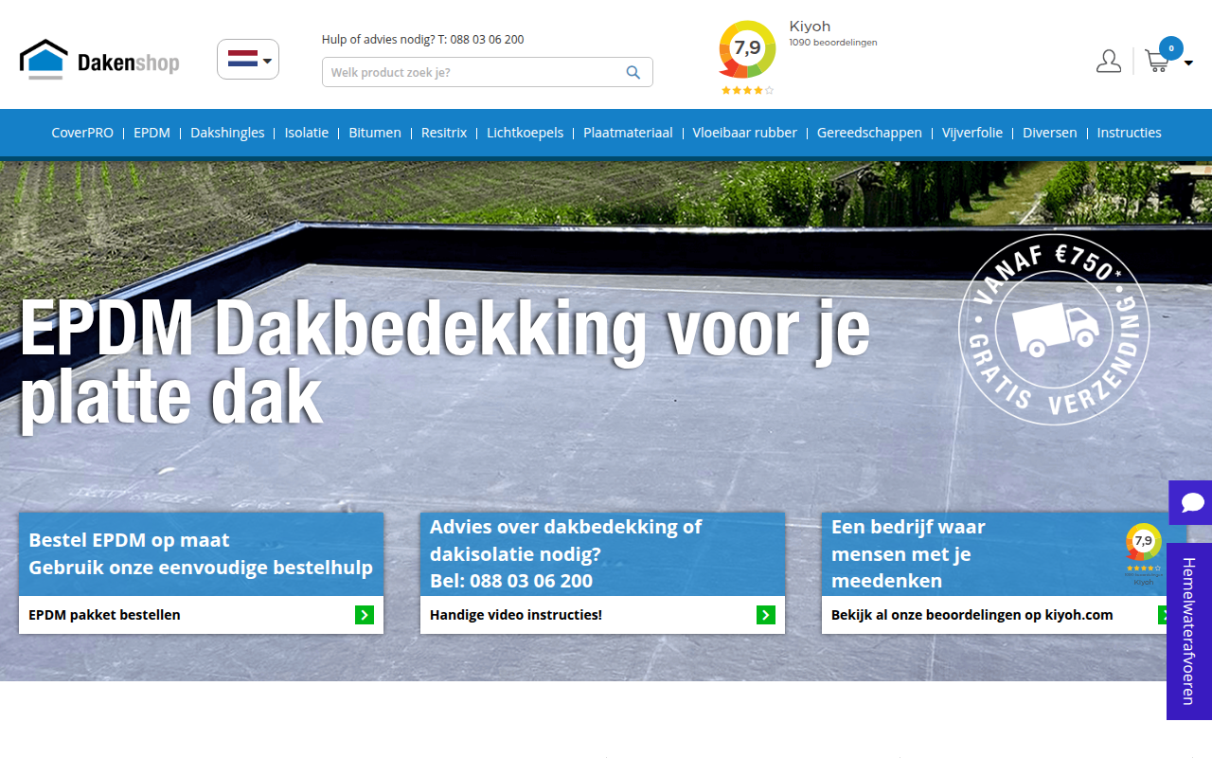The height and width of the screenshot is (758, 1212).
Task: Click the Bestel EPDM op maat banner
Action: pyautogui.click(x=201, y=554)
